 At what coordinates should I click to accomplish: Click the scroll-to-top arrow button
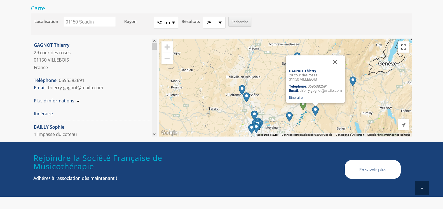coord(422,188)
